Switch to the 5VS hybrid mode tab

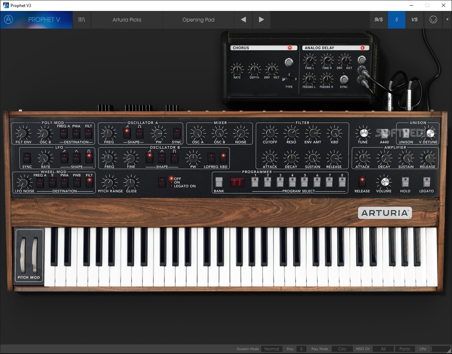tap(378, 20)
